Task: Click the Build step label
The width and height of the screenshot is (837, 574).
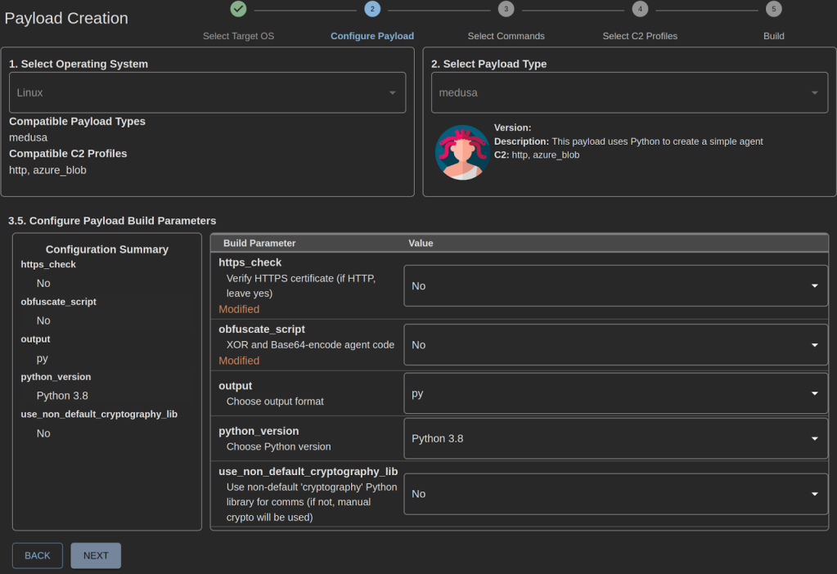Action: coord(773,36)
